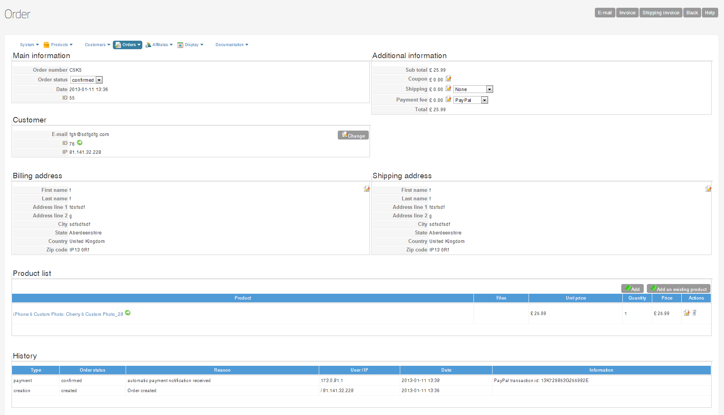Open the iPhone 5 Custom Photo product link
The image size is (724, 415).
point(68,314)
